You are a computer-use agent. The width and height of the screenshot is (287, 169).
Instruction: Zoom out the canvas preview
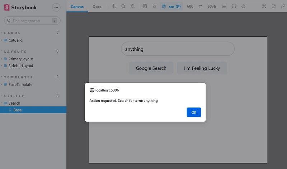123,6
